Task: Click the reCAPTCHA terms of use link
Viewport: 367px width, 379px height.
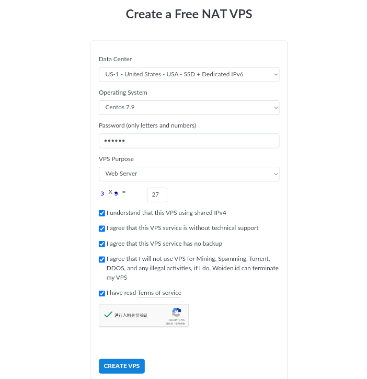Action: coord(180,324)
